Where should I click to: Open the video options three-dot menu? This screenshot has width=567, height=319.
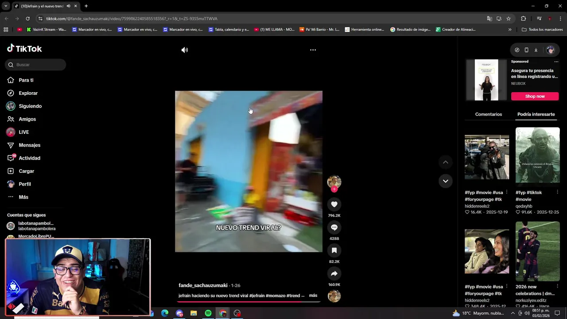point(313,50)
